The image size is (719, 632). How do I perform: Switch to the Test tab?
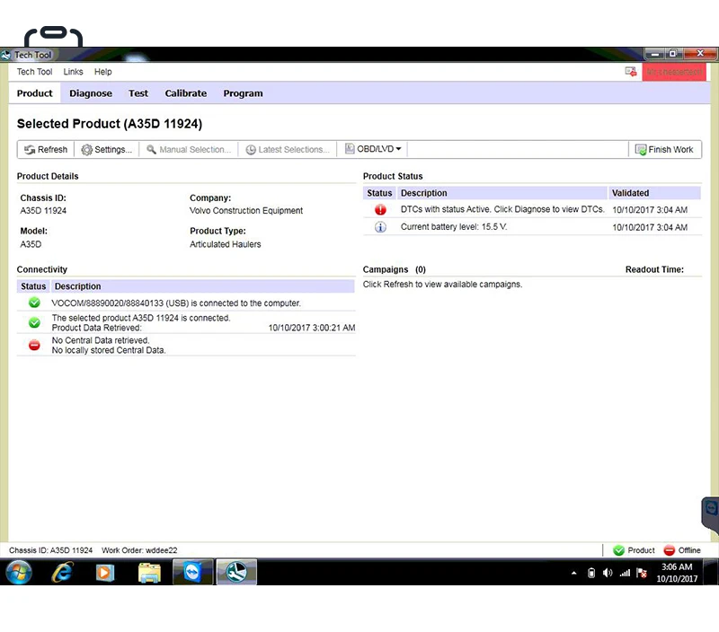click(x=138, y=93)
